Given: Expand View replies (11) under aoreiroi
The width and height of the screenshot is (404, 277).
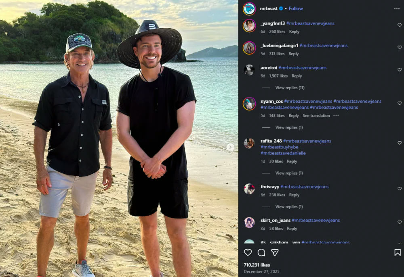Looking at the screenshot, I should (290, 88).
